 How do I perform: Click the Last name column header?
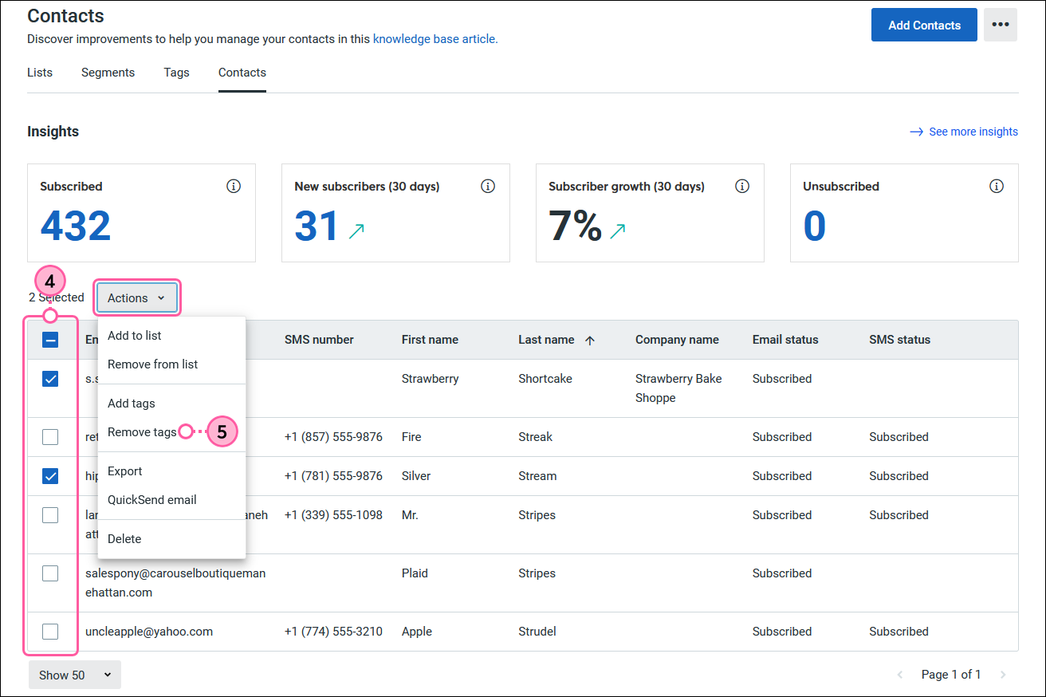coord(546,340)
